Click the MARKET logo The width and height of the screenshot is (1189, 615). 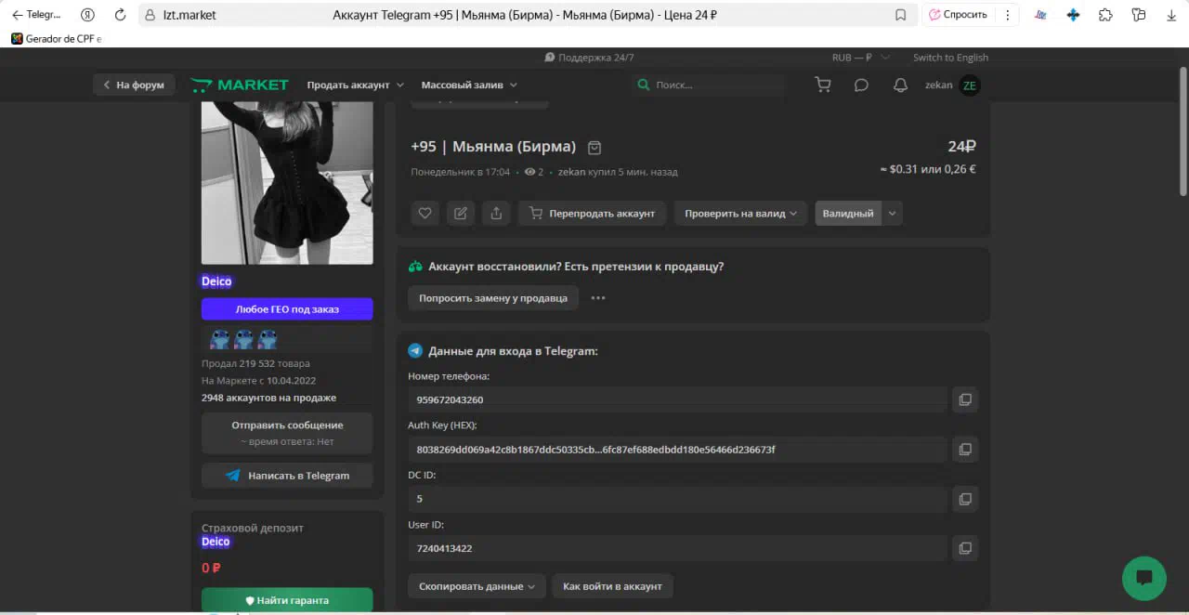tap(240, 85)
